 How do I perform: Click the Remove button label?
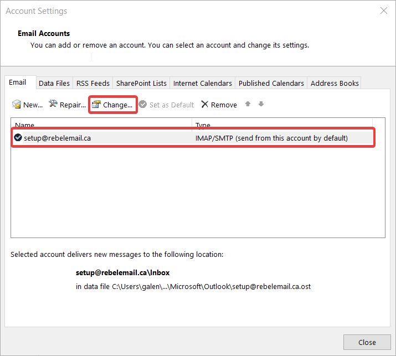[224, 105]
